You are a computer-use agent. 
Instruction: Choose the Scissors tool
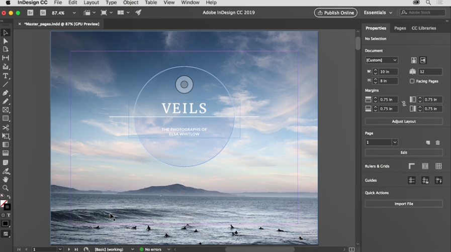6,128
